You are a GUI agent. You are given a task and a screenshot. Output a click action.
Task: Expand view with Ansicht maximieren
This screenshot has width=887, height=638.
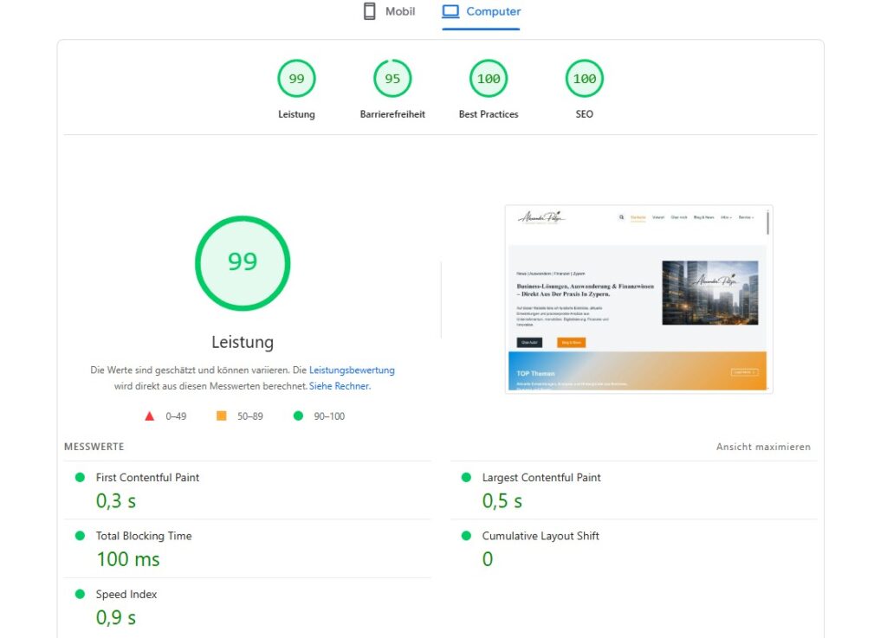pos(763,447)
